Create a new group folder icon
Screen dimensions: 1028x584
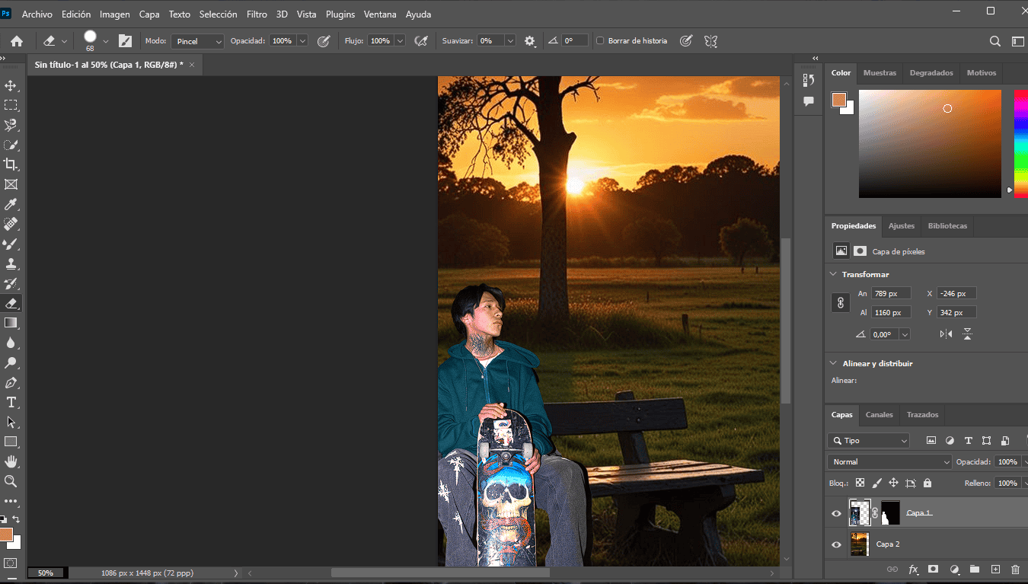coord(974,570)
